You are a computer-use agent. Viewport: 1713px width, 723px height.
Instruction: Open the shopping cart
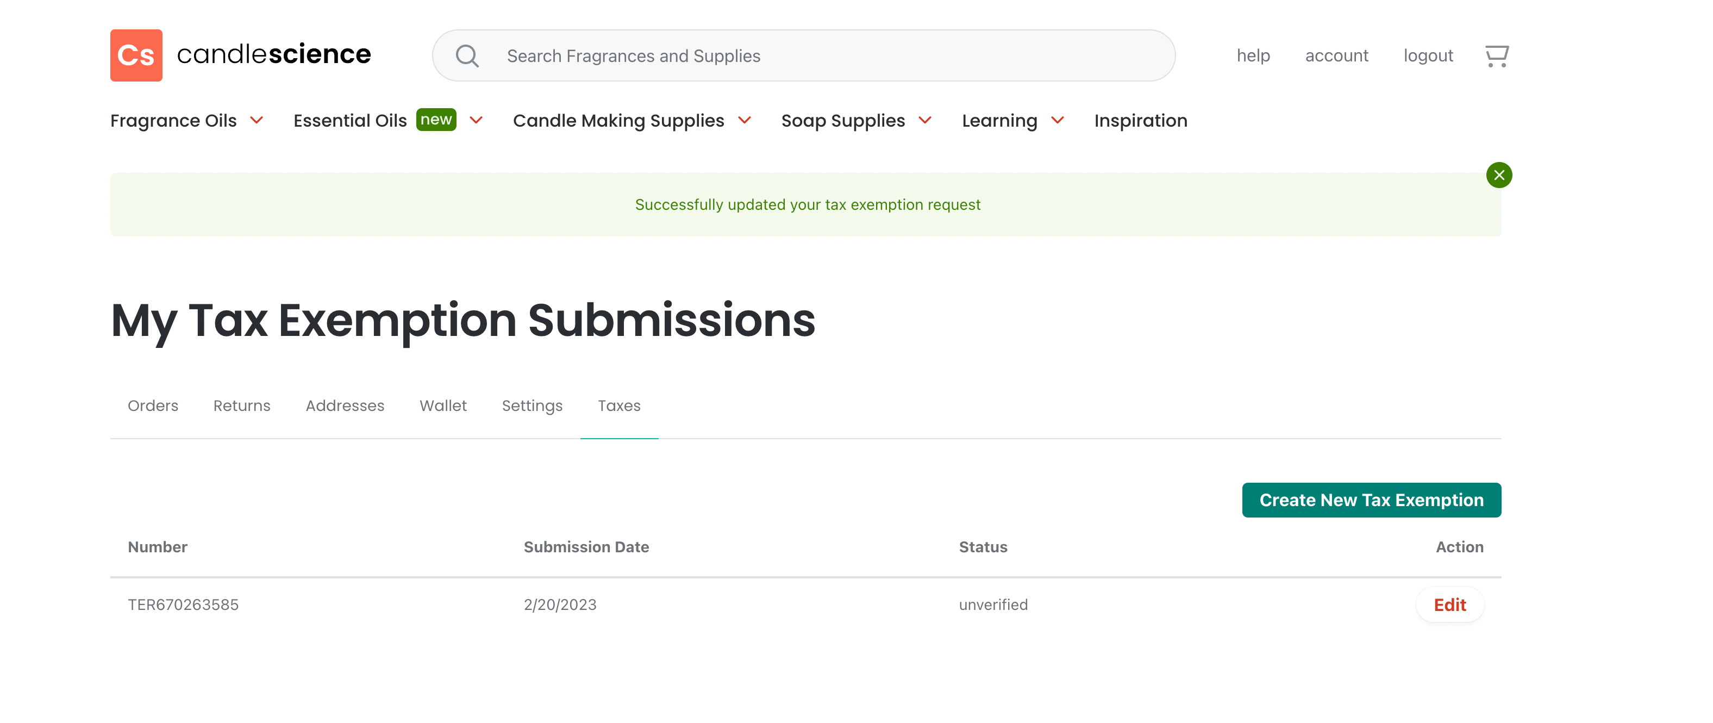pos(1496,56)
